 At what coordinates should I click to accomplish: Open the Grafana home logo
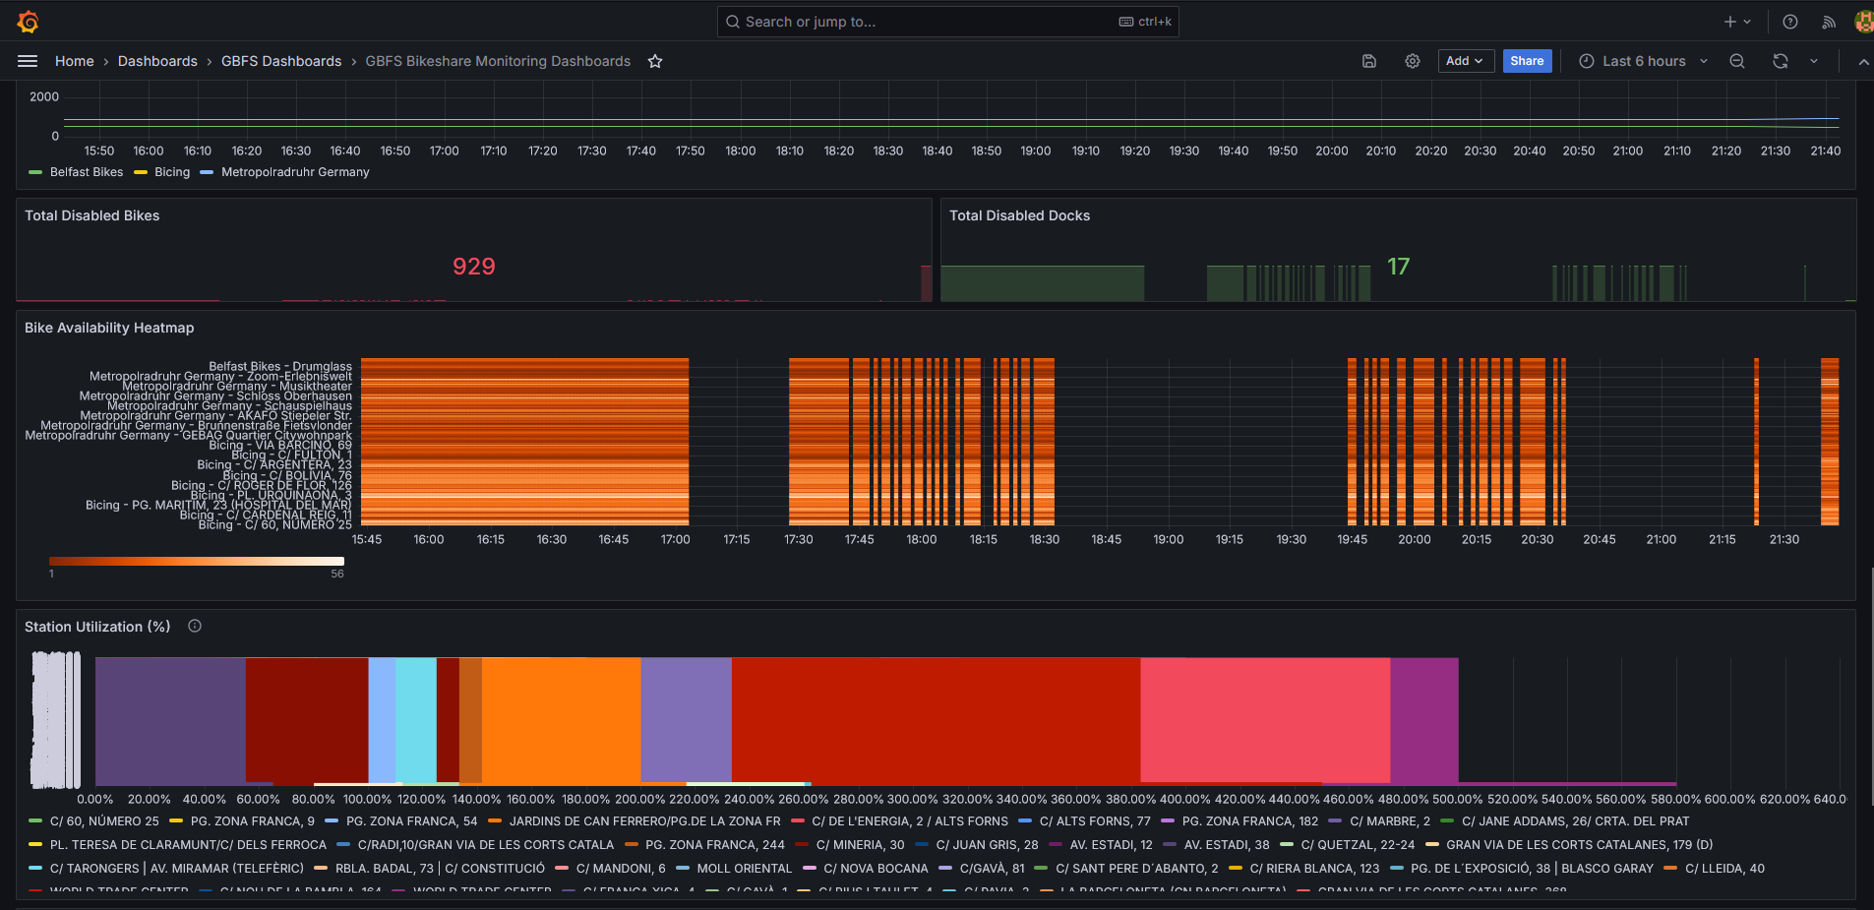28,21
